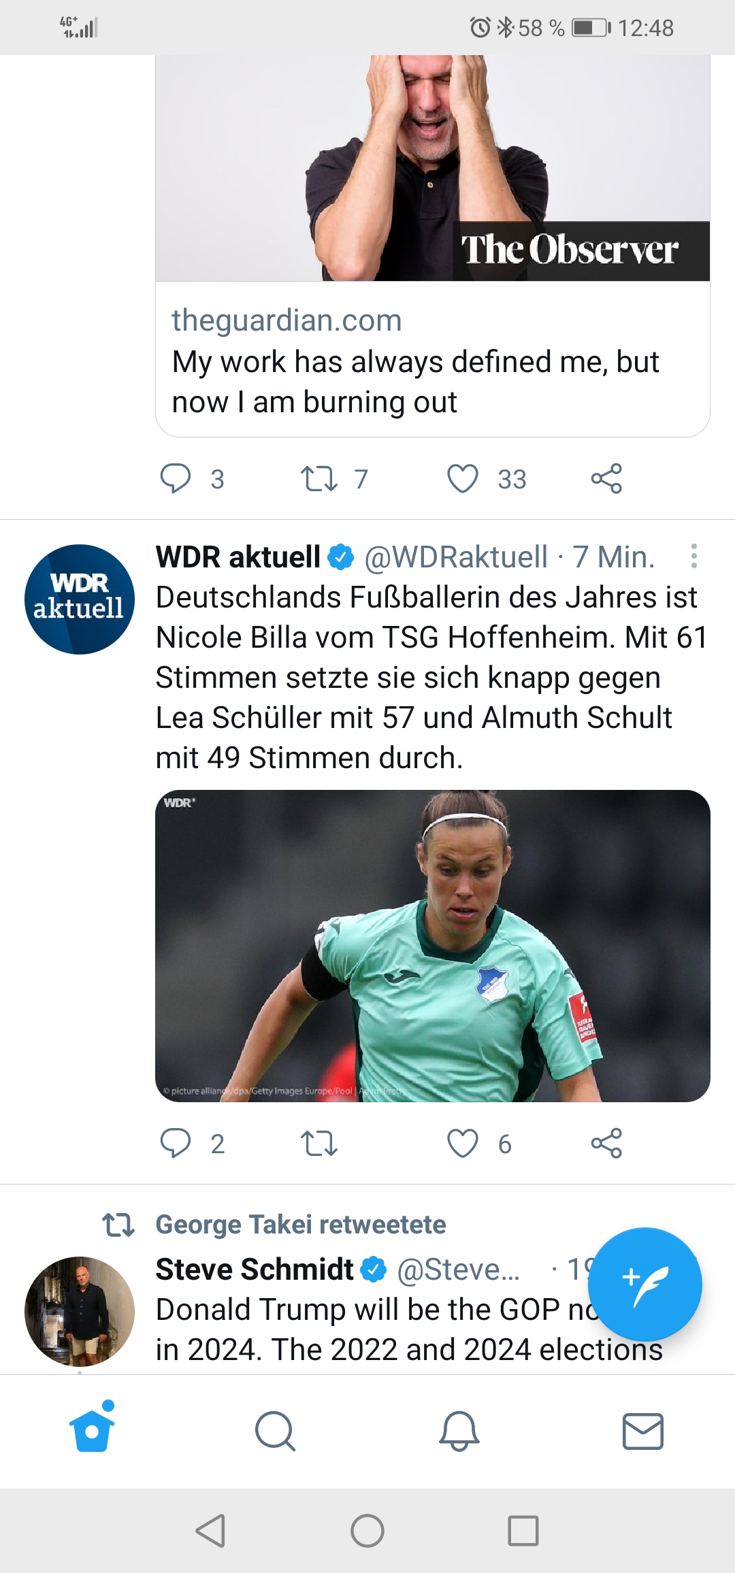The height and width of the screenshot is (1573, 735).
Task: Open the WDR aktuell profile avatar
Action: (80, 599)
